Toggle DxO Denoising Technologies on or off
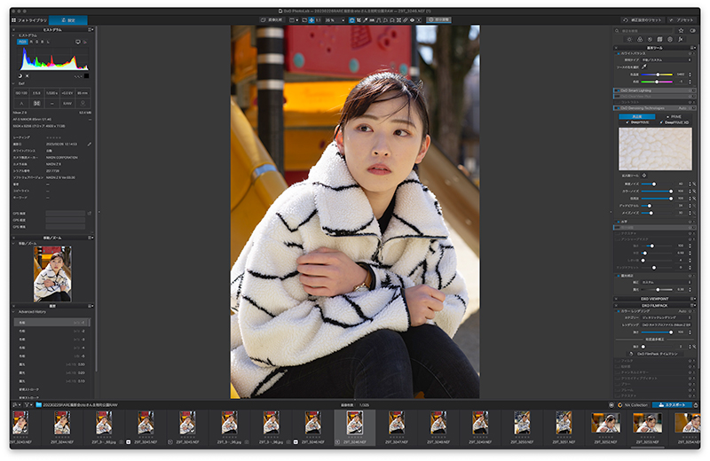 (x=617, y=108)
